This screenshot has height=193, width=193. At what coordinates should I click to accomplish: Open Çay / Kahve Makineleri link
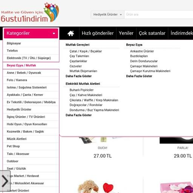pos(86,95)
